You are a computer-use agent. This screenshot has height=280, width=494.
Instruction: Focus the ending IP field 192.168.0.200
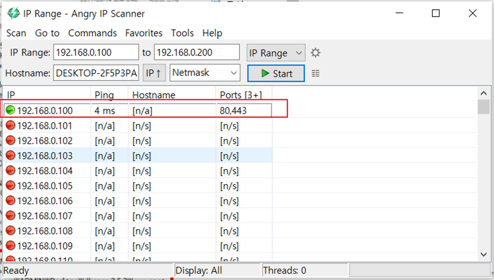197,52
